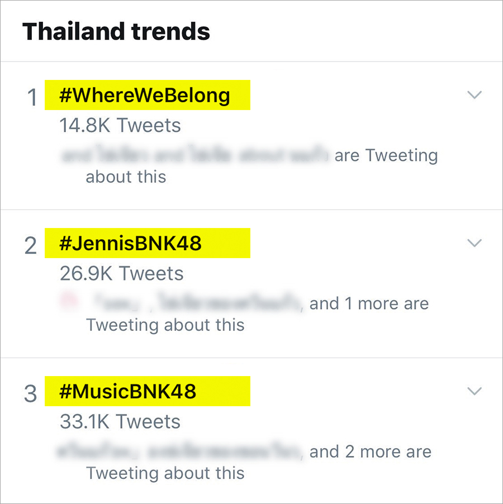Image resolution: width=503 pixels, height=504 pixels.
Task: Click the blurred usernames under #JennisBNK48
Action: 198,304
